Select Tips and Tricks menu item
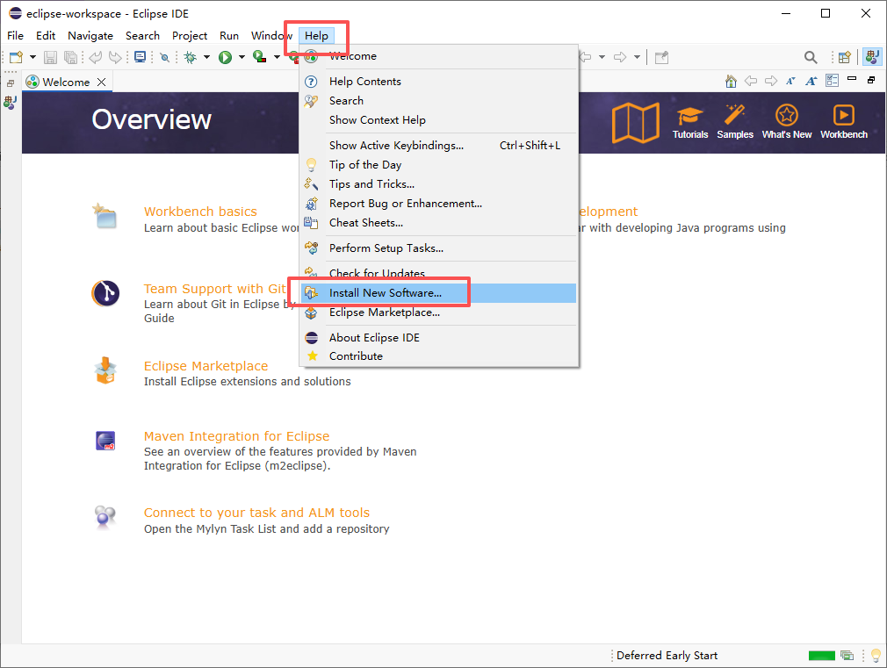The height and width of the screenshot is (668, 887). (x=438, y=183)
